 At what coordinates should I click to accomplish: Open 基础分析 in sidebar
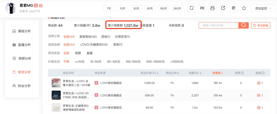point(22,31)
